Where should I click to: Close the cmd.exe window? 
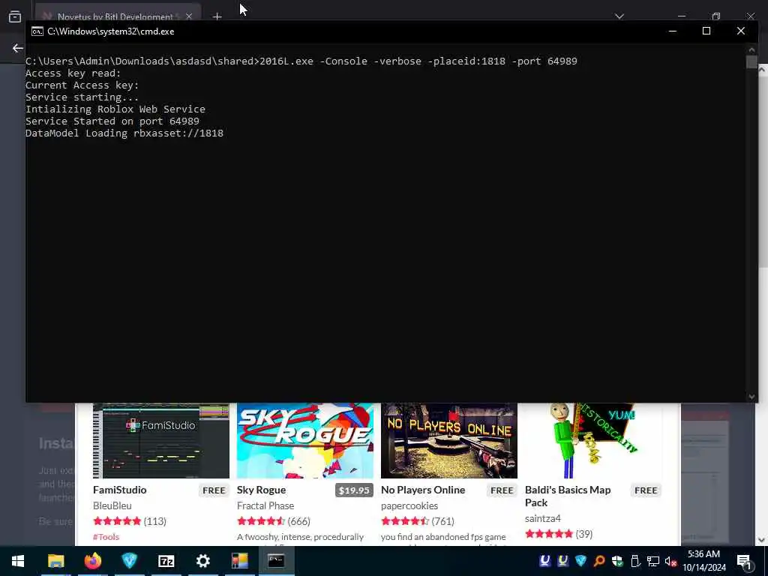[740, 31]
